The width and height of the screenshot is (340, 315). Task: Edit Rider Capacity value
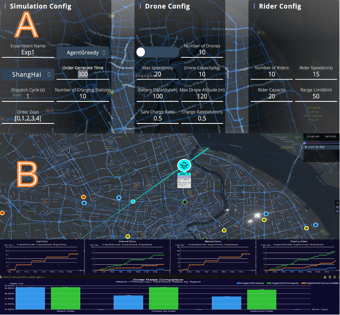pyautogui.click(x=272, y=96)
